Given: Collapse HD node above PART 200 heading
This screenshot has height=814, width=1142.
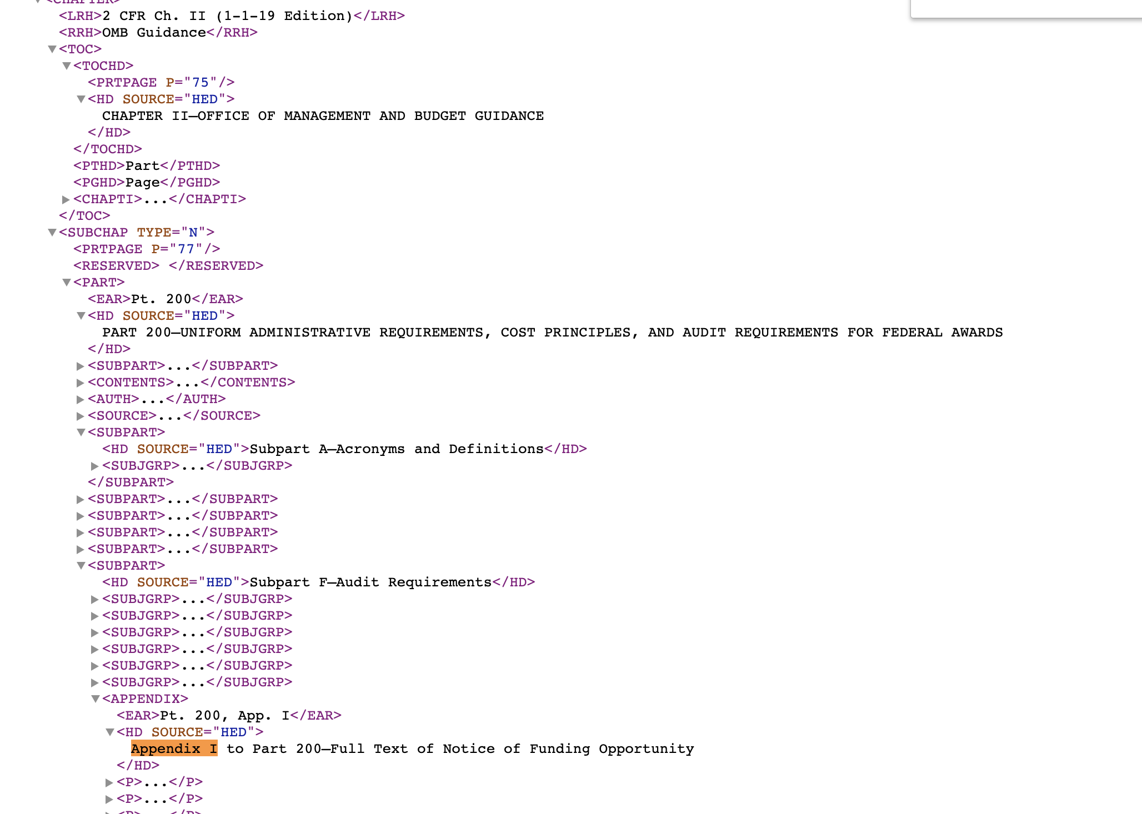Looking at the screenshot, I should (81, 316).
